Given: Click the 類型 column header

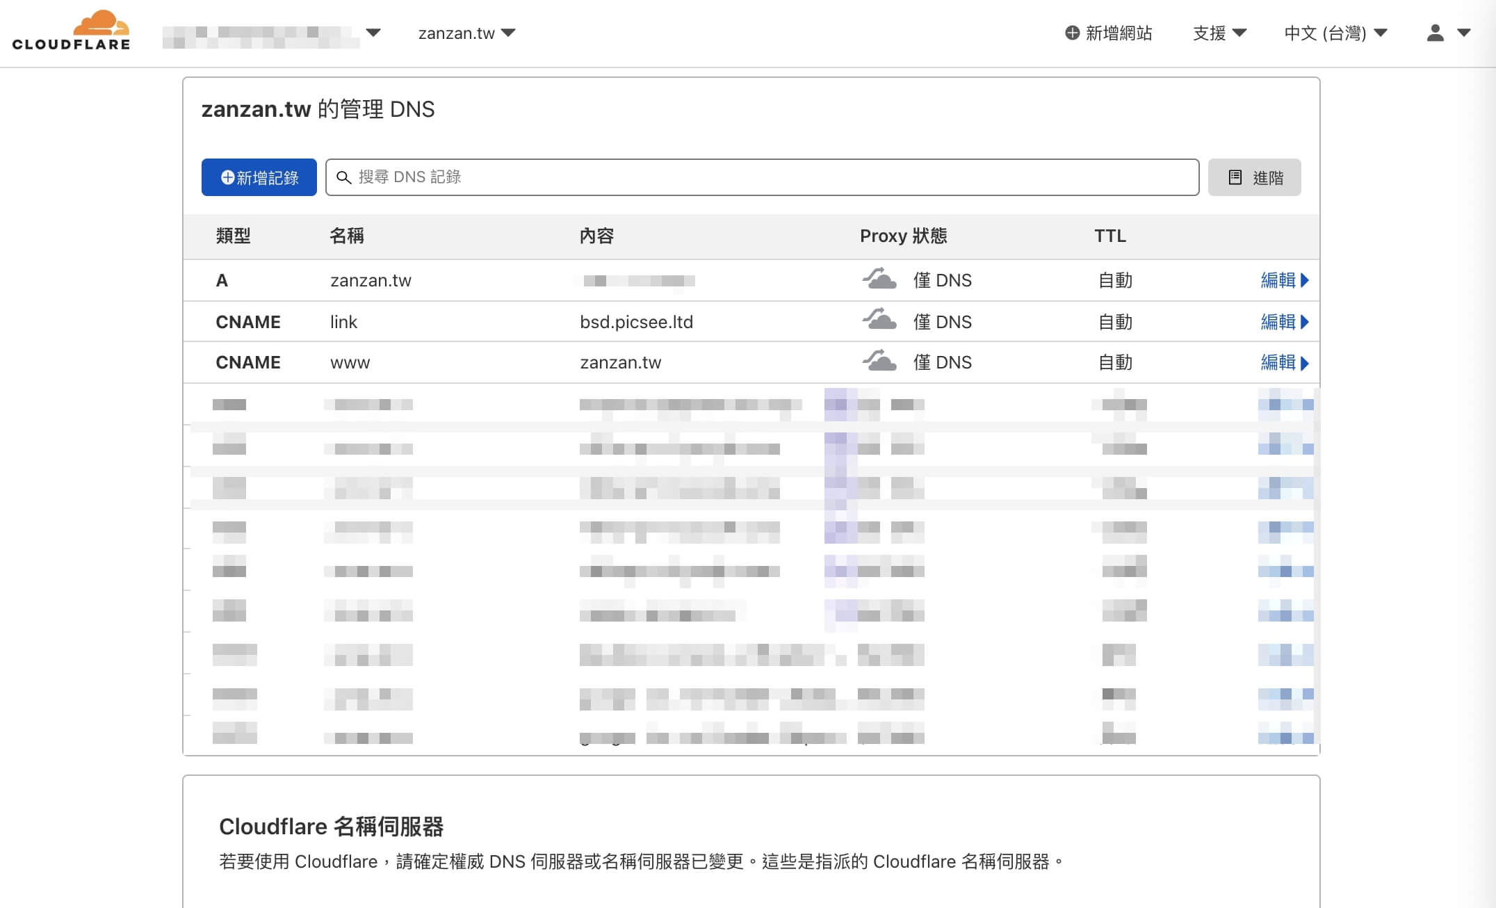Looking at the screenshot, I should click(234, 236).
